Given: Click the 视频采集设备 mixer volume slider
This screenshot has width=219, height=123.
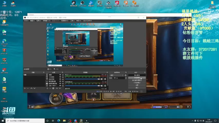Looking at the screenshot, I should coord(82,86).
